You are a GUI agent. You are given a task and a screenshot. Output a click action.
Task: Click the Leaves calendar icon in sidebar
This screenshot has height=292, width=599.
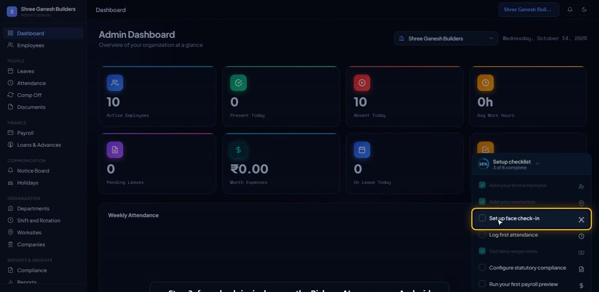pyautogui.click(x=10, y=71)
